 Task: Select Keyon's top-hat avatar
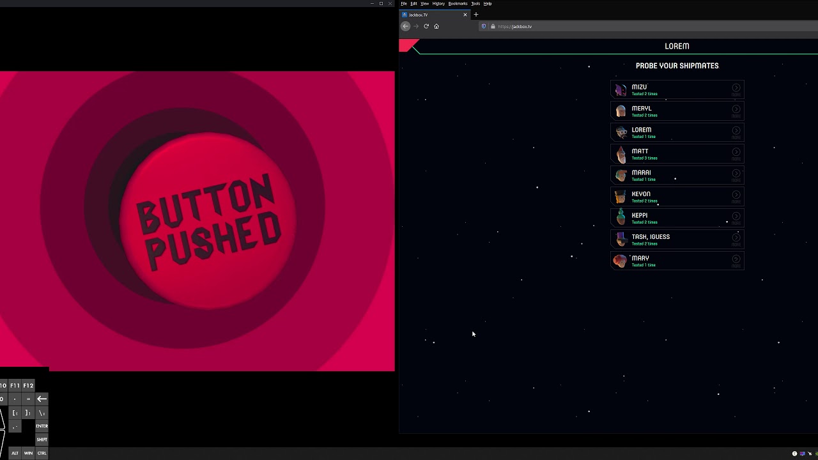click(621, 197)
